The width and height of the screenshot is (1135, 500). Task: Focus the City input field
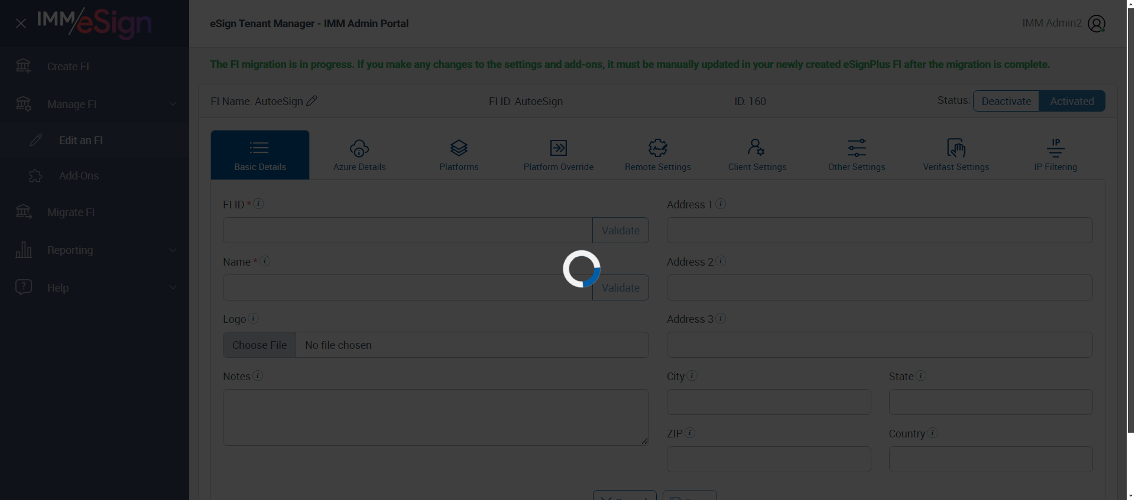click(x=769, y=402)
